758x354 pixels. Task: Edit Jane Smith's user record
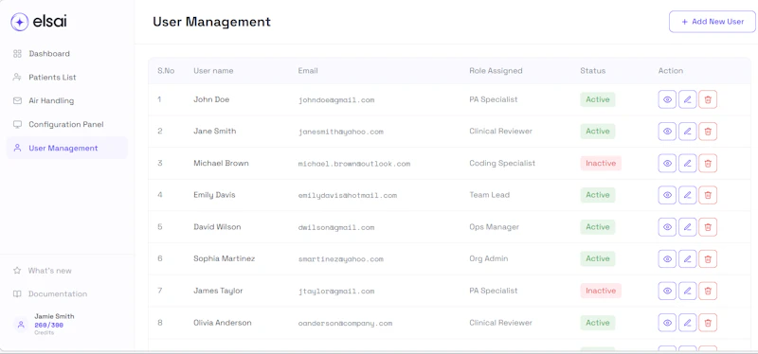[688, 132]
